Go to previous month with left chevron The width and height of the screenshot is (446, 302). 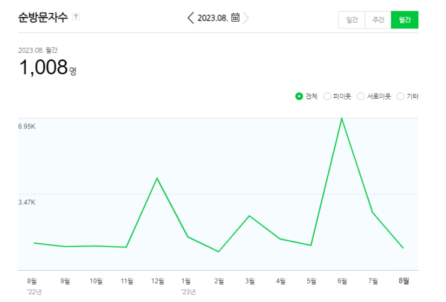pos(190,18)
